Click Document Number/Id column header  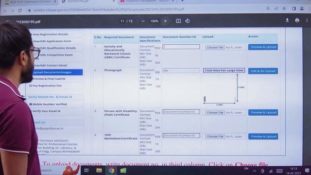click(x=179, y=37)
